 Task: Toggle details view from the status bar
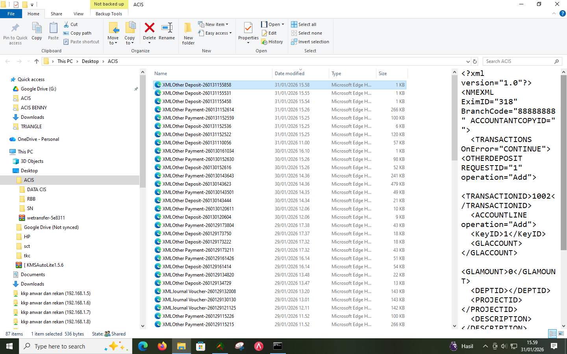pos(552,334)
